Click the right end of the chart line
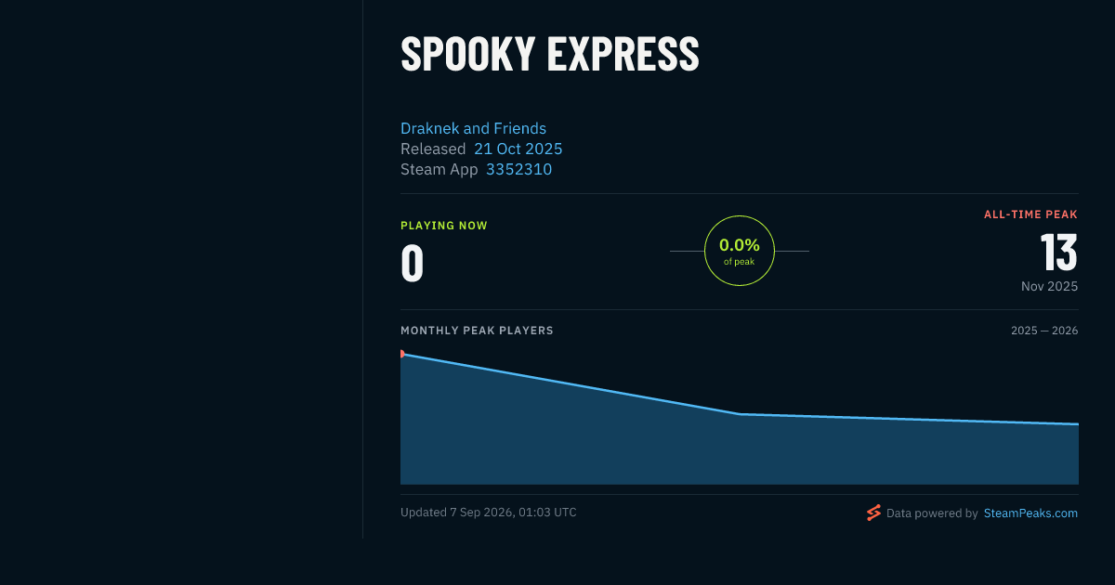 (x=1076, y=424)
